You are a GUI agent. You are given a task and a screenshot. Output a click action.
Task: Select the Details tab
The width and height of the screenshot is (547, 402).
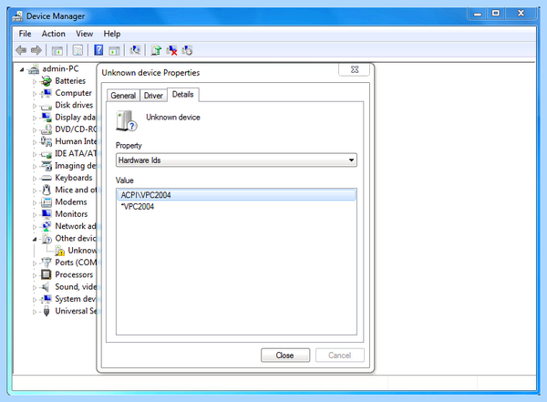click(183, 95)
